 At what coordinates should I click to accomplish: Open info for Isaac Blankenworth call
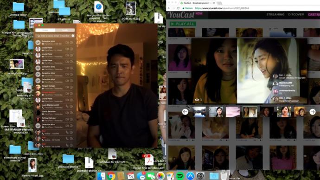tap(71, 106)
